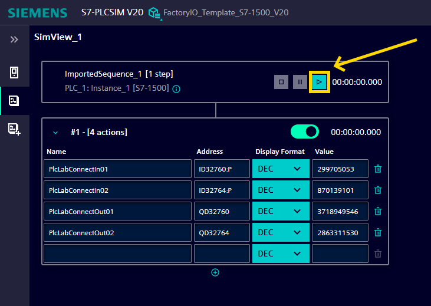
Task: Open display format dropdown for PlcLabConnectIn01
Action: click(281, 169)
